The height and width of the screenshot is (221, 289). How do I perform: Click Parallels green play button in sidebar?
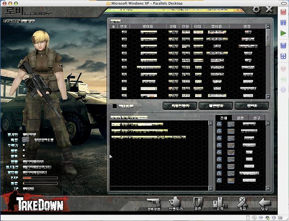click(283, 33)
